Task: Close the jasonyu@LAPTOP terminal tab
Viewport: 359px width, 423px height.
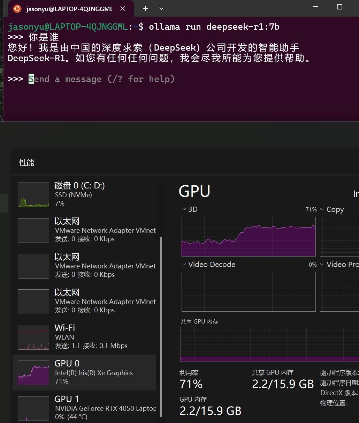Action: 123,9
